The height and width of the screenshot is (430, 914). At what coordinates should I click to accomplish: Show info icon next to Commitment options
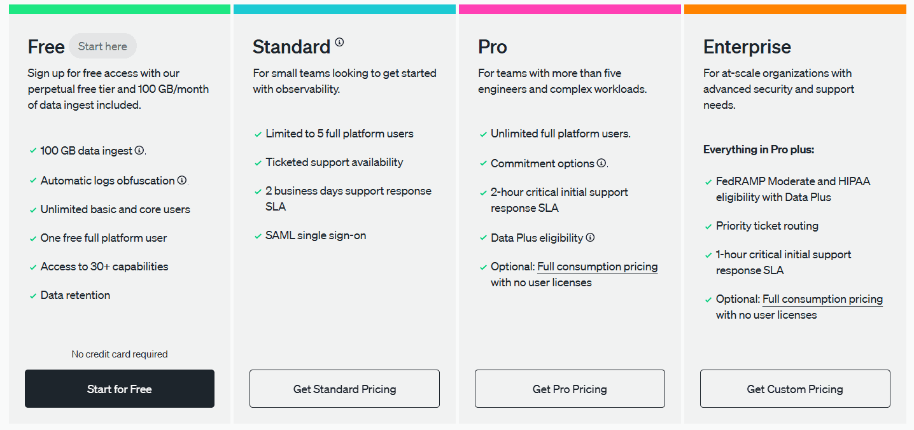coord(601,163)
